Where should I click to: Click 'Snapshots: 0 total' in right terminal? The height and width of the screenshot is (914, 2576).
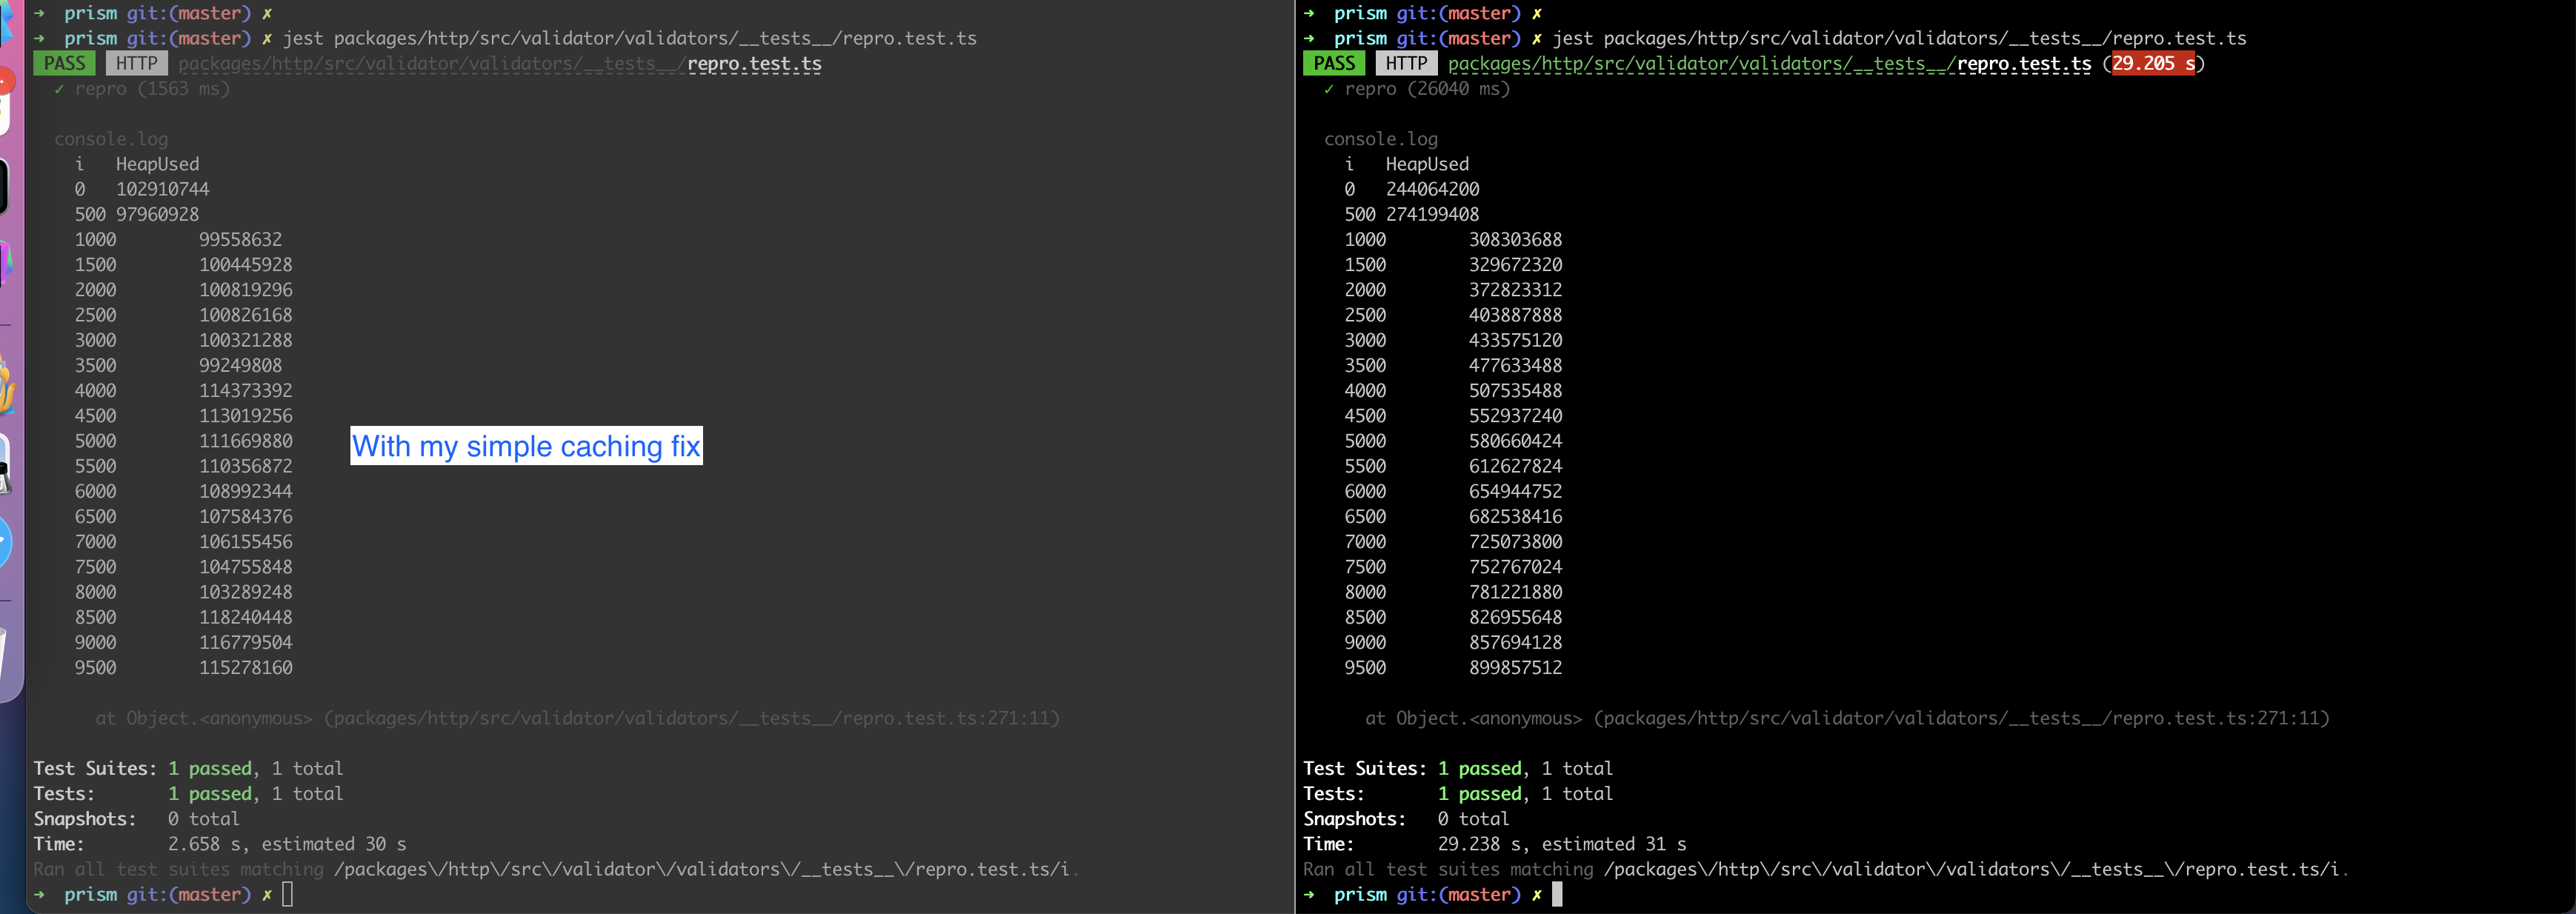click(x=1406, y=819)
